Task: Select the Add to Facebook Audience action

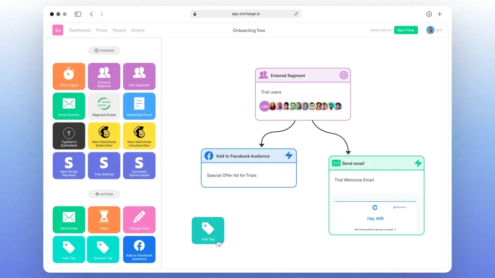Action: point(139,249)
